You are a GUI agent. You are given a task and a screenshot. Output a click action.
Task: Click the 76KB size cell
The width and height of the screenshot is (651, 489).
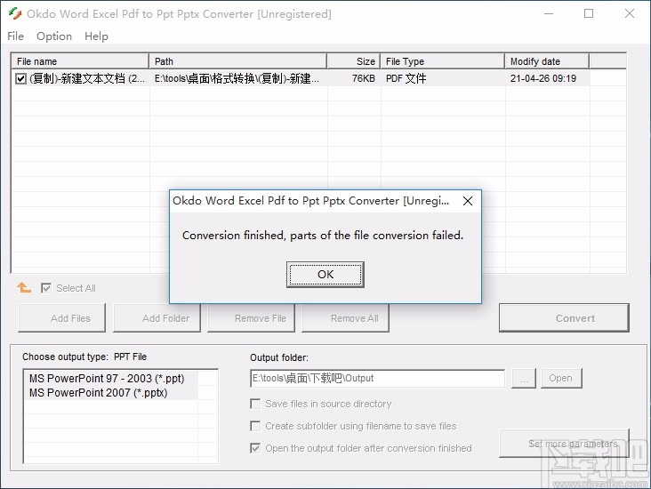[363, 78]
